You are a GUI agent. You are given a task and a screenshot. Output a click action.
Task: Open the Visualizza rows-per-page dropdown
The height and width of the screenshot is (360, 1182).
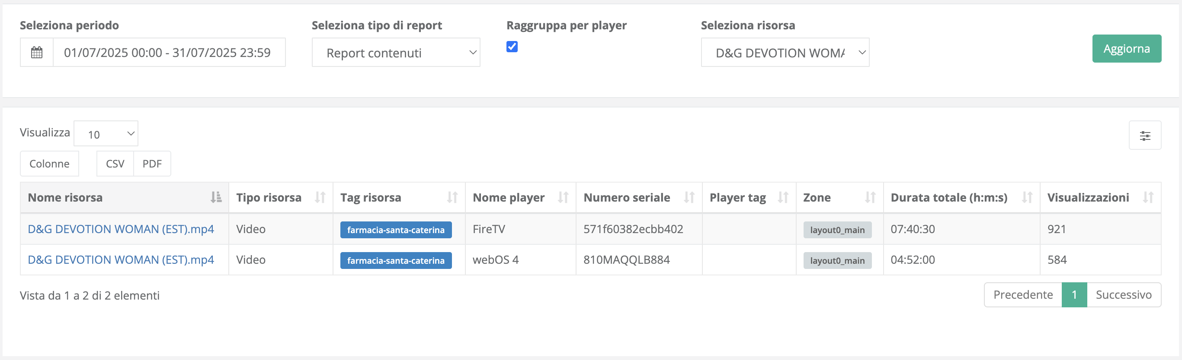(x=106, y=134)
